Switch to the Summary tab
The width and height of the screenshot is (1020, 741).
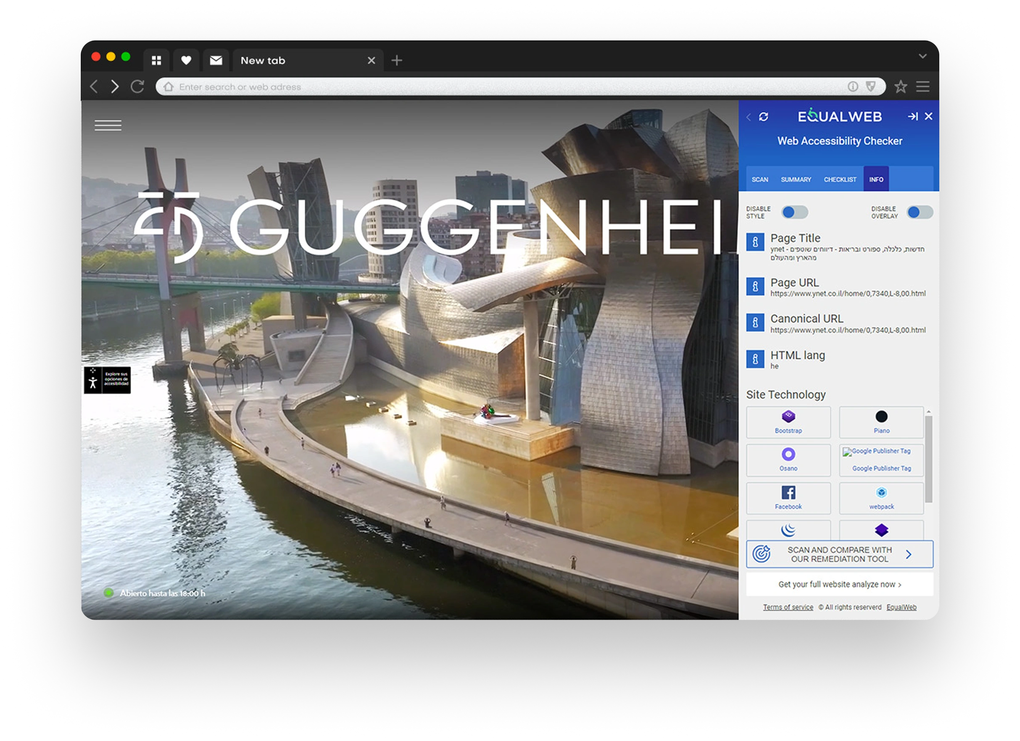pyautogui.click(x=796, y=179)
